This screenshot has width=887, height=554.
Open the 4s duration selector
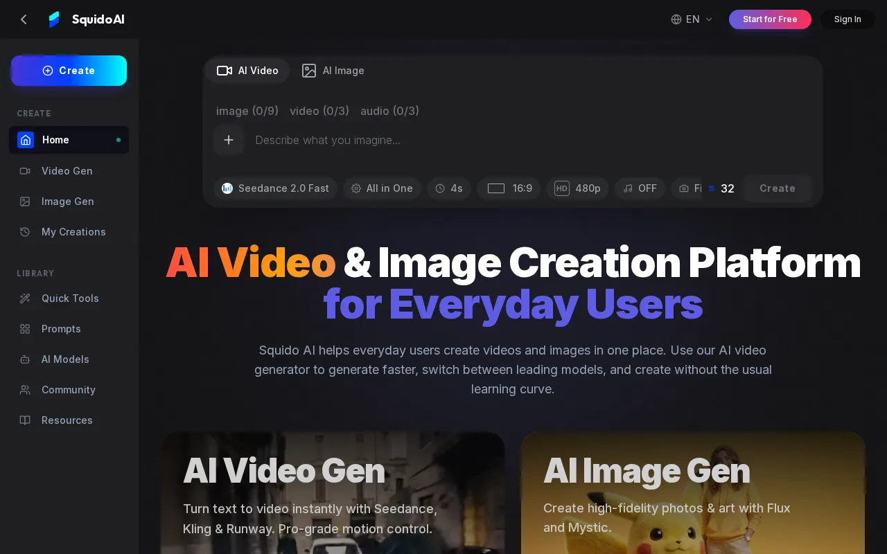[449, 188]
